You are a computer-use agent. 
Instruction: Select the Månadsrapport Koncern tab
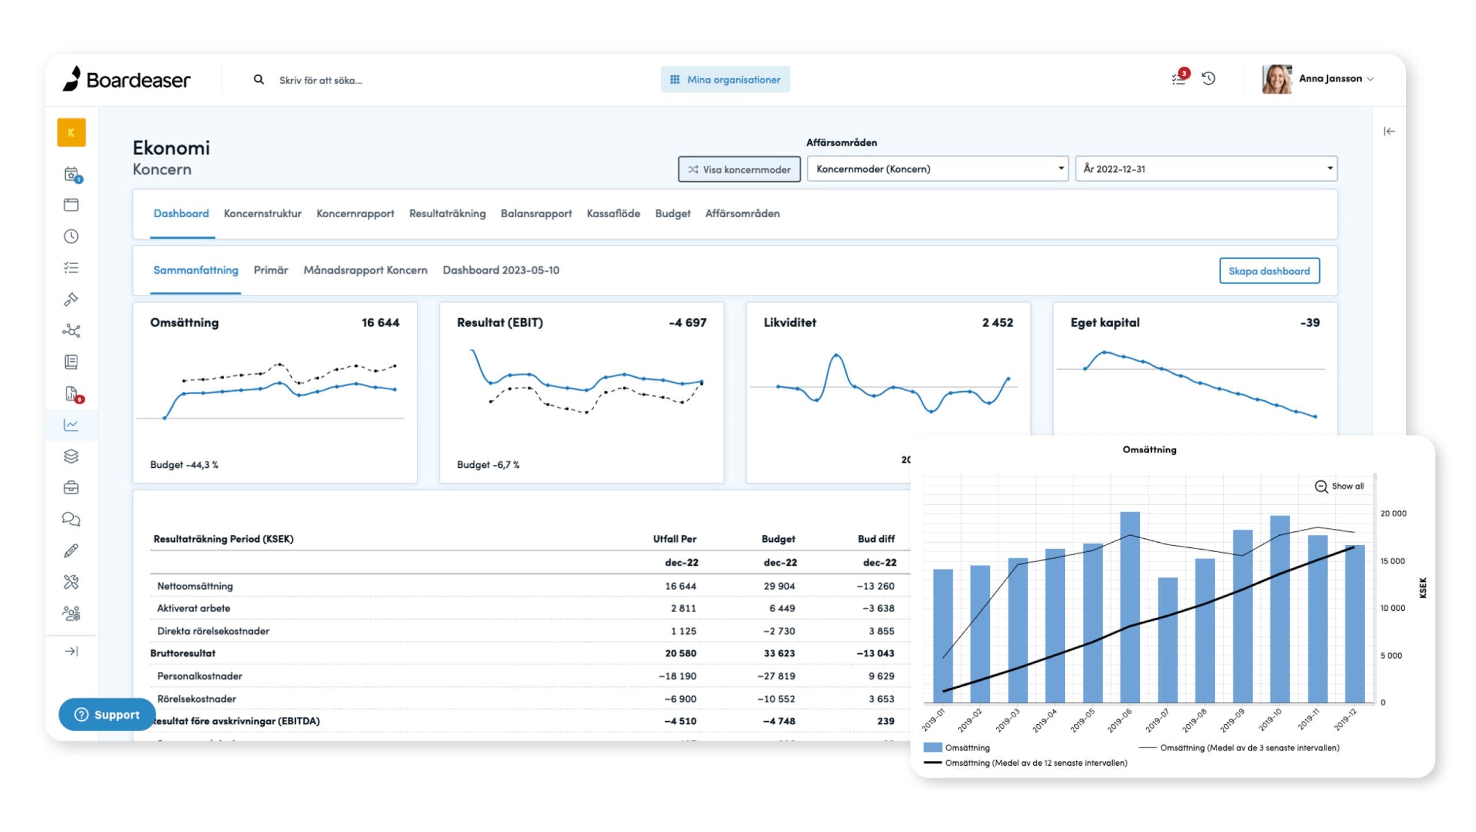point(365,270)
